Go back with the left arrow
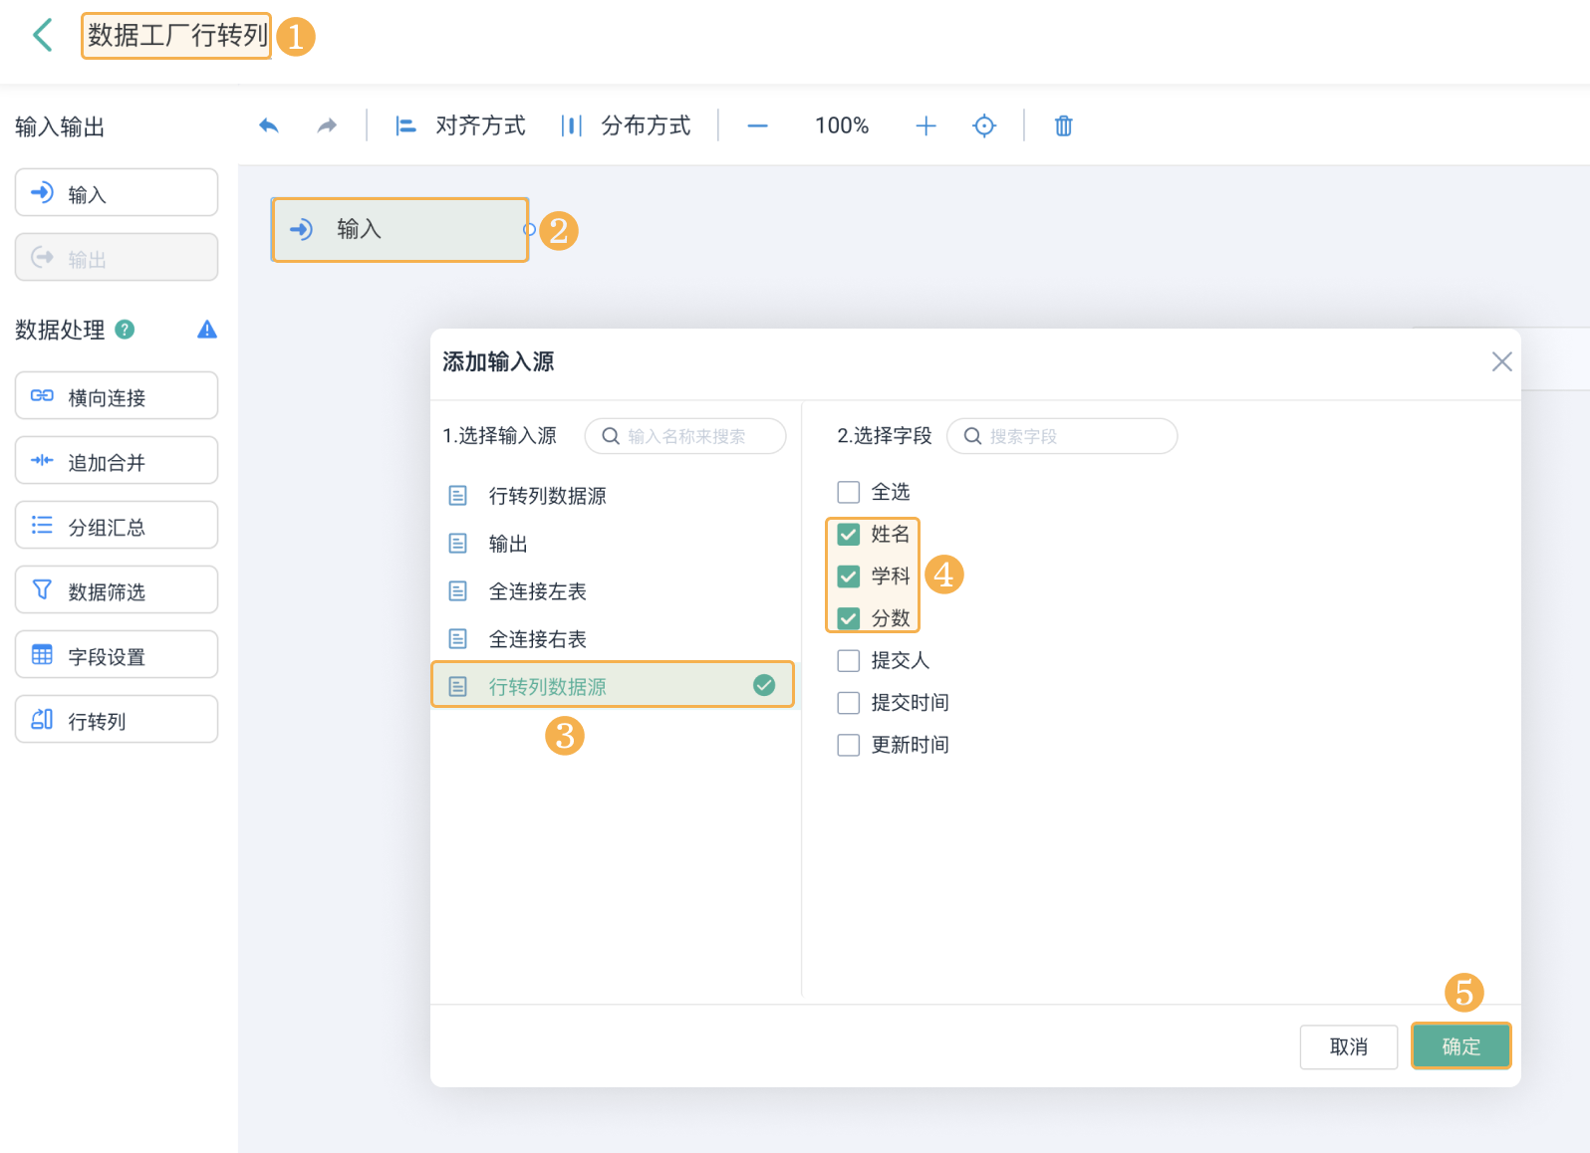This screenshot has width=1590, height=1153. (42, 35)
